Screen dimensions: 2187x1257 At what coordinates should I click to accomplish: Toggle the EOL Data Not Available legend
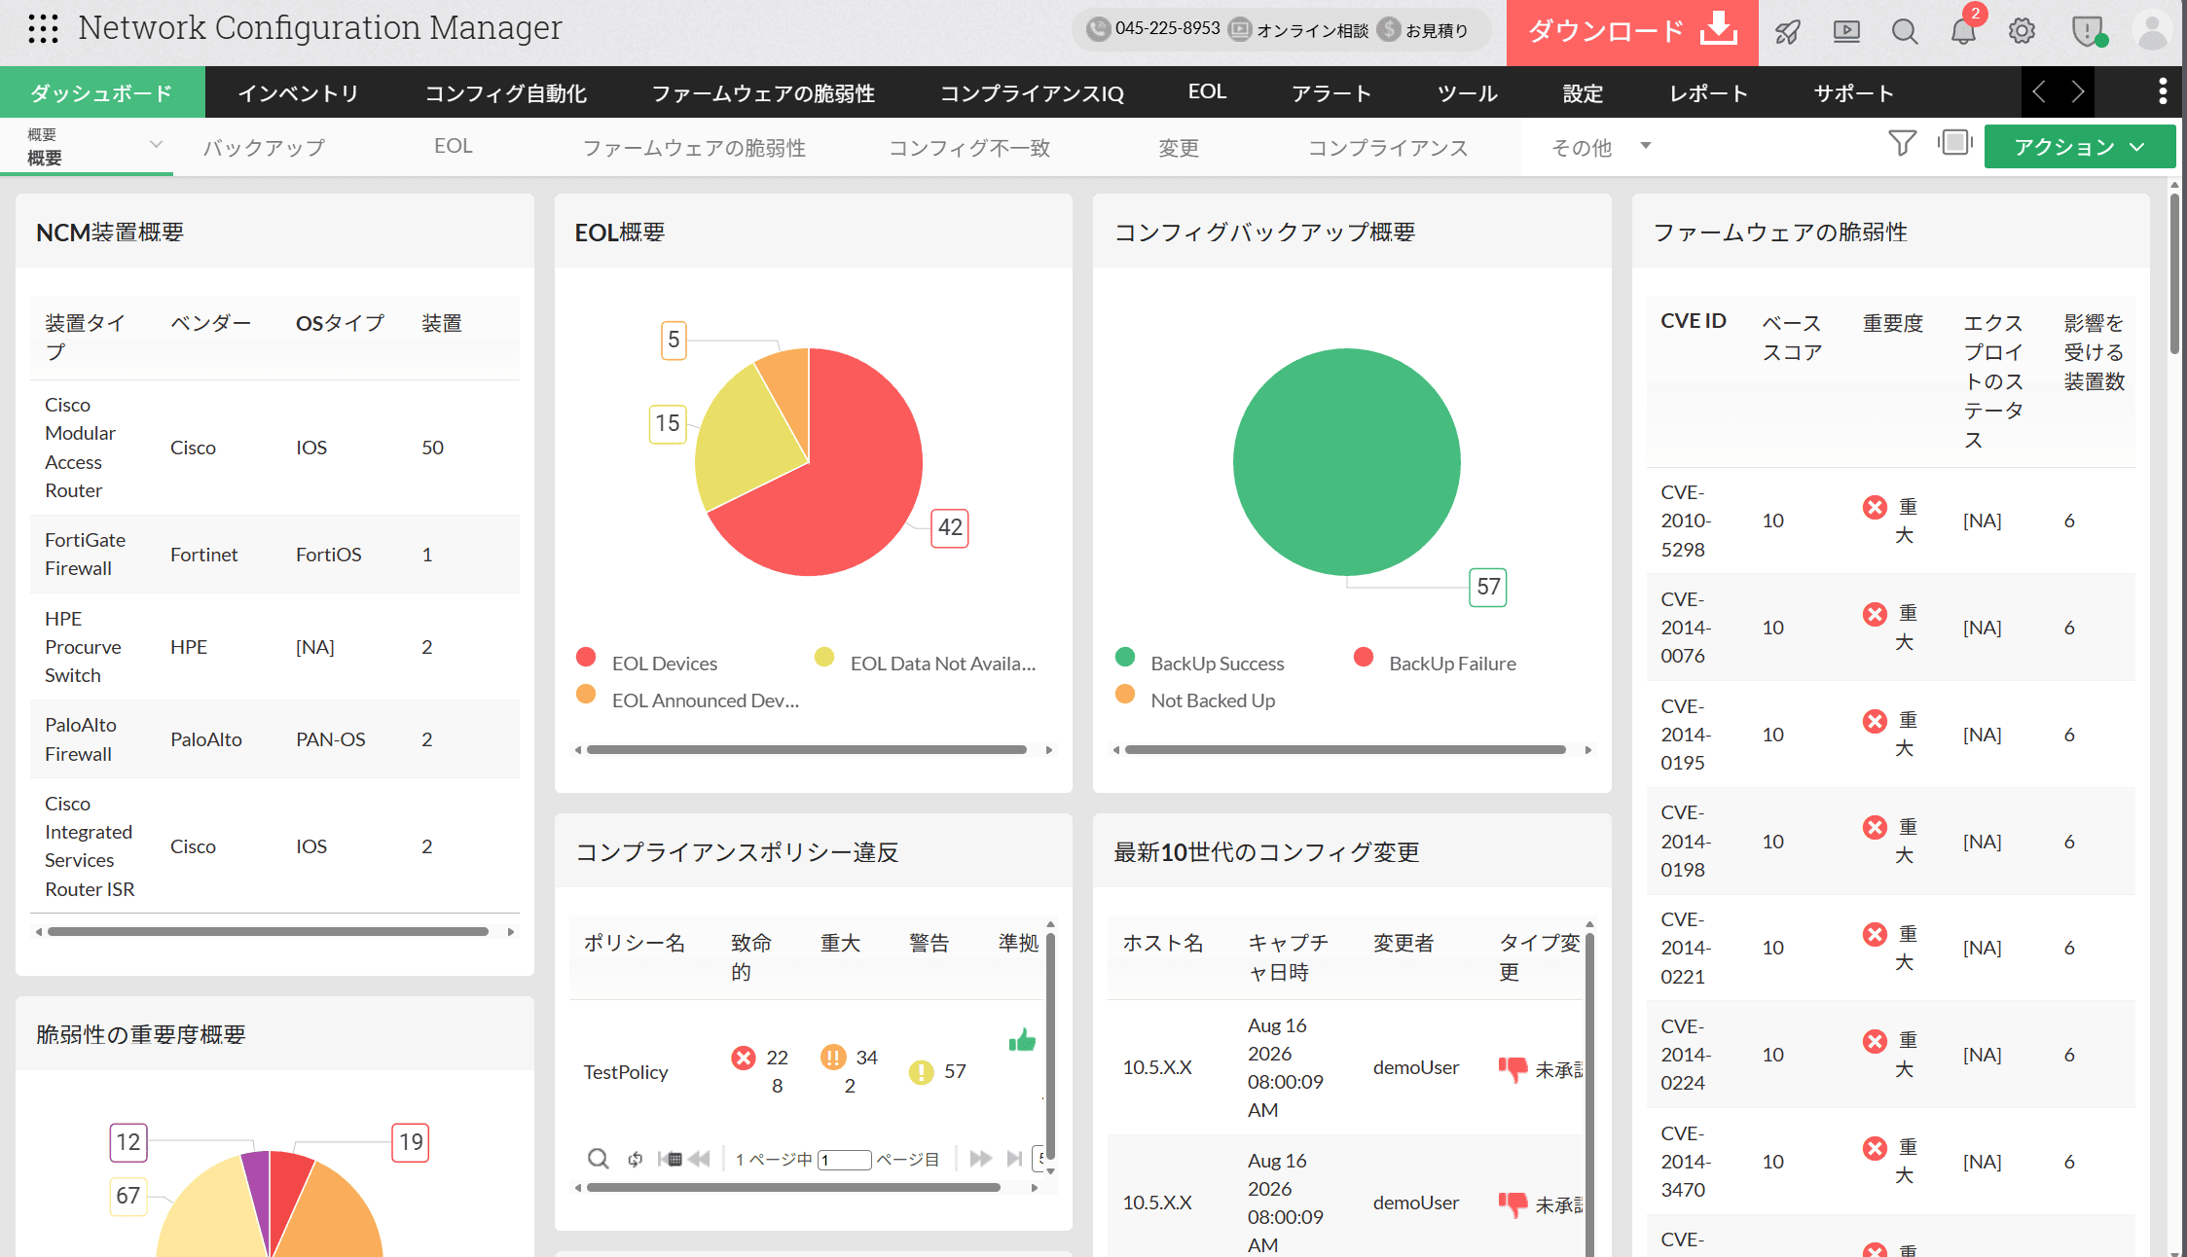[925, 662]
